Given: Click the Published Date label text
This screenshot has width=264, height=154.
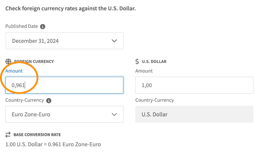Looking at the screenshot, I should point(22,26).
